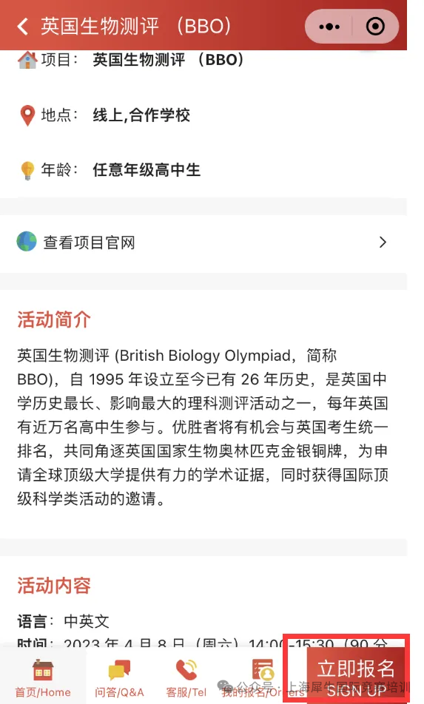Click the 活动内容 section heading
The width and height of the screenshot is (424, 704).
coord(54,586)
